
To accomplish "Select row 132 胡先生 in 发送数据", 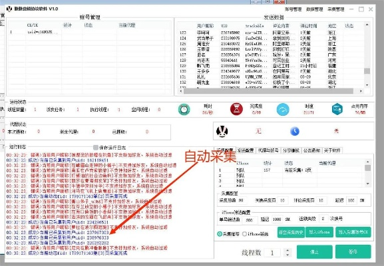I will click(271, 82).
